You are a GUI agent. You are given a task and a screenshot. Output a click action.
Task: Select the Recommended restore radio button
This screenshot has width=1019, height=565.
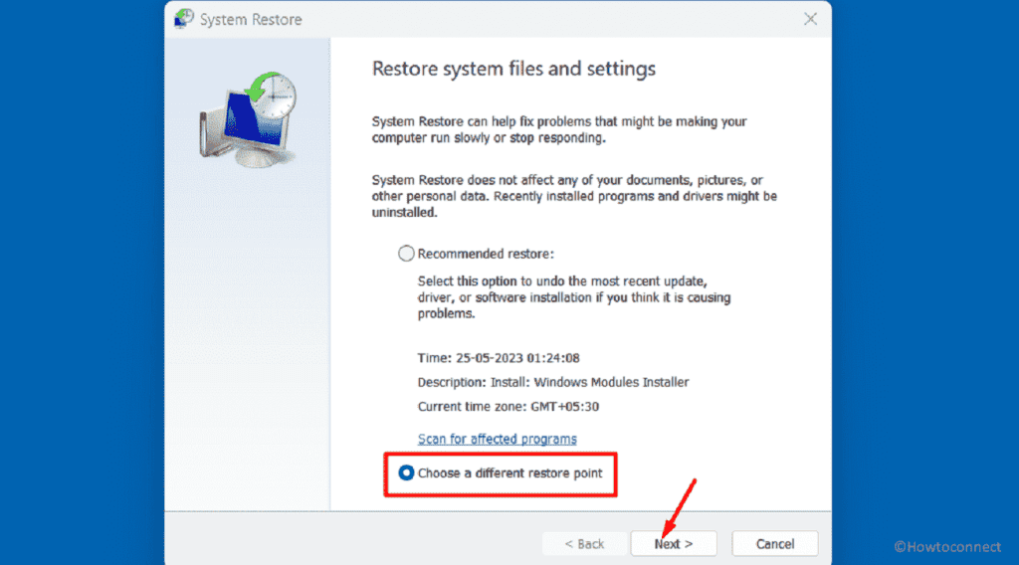(x=406, y=254)
